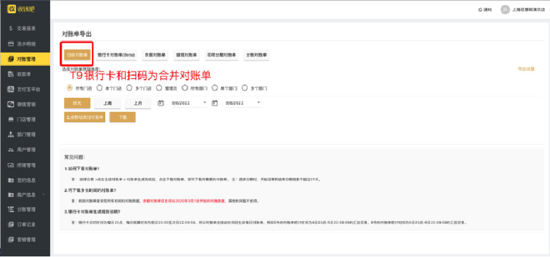
Task: Click the 通知 bell icon
Action: tap(479, 9)
